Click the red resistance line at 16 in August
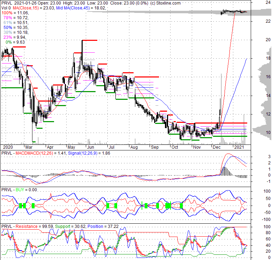The image size is (272, 260). pyautogui.click(x=147, y=77)
